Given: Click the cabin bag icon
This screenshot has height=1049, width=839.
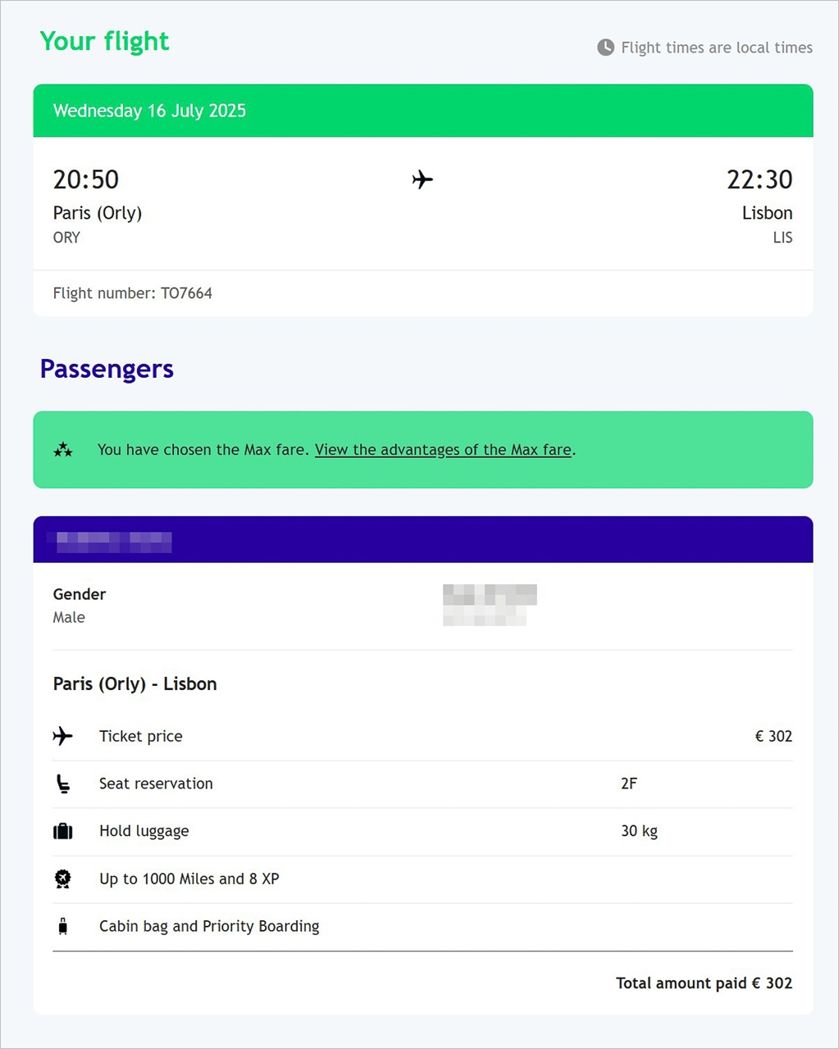Looking at the screenshot, I should click(63, 927).
